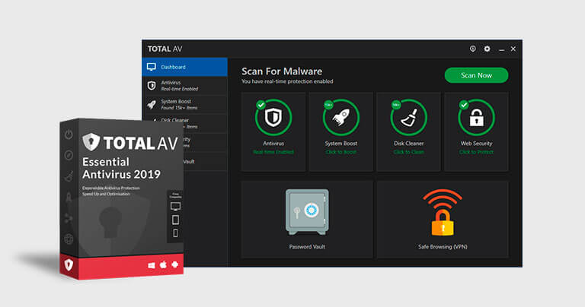The image size is (585, 307).
Task: Open System Boost in the sidebar
Action: click(x=184, y=105)
